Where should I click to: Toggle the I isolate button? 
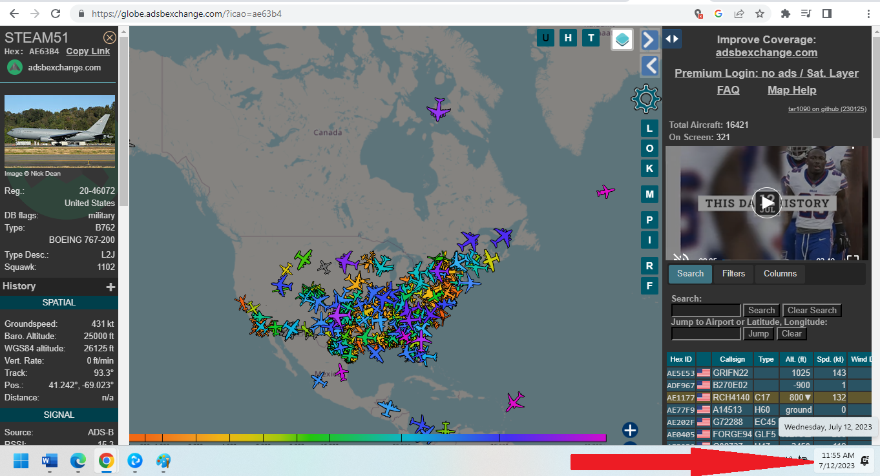(x=649, y=240)
